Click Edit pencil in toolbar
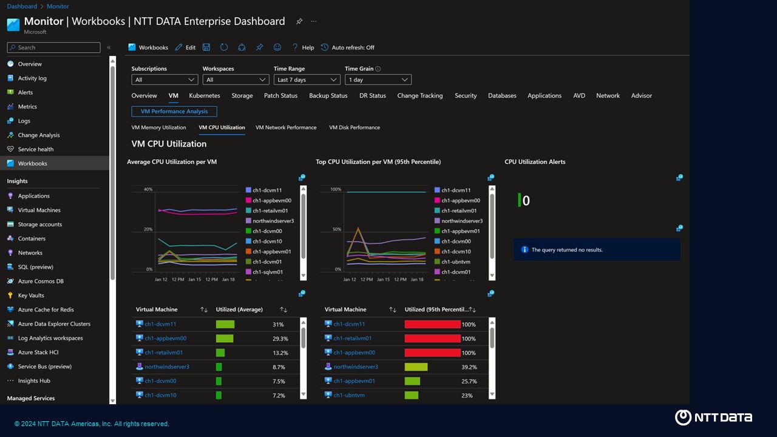Viewport: 777px width, 437px height. 185,47
